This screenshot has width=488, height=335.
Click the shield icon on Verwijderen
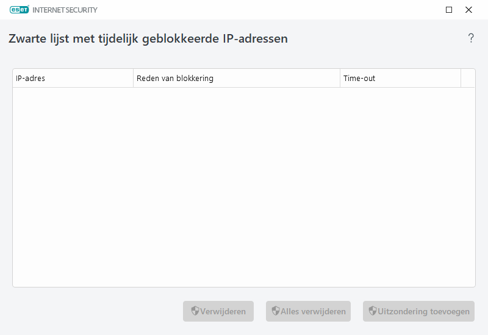tap(195, 311)
